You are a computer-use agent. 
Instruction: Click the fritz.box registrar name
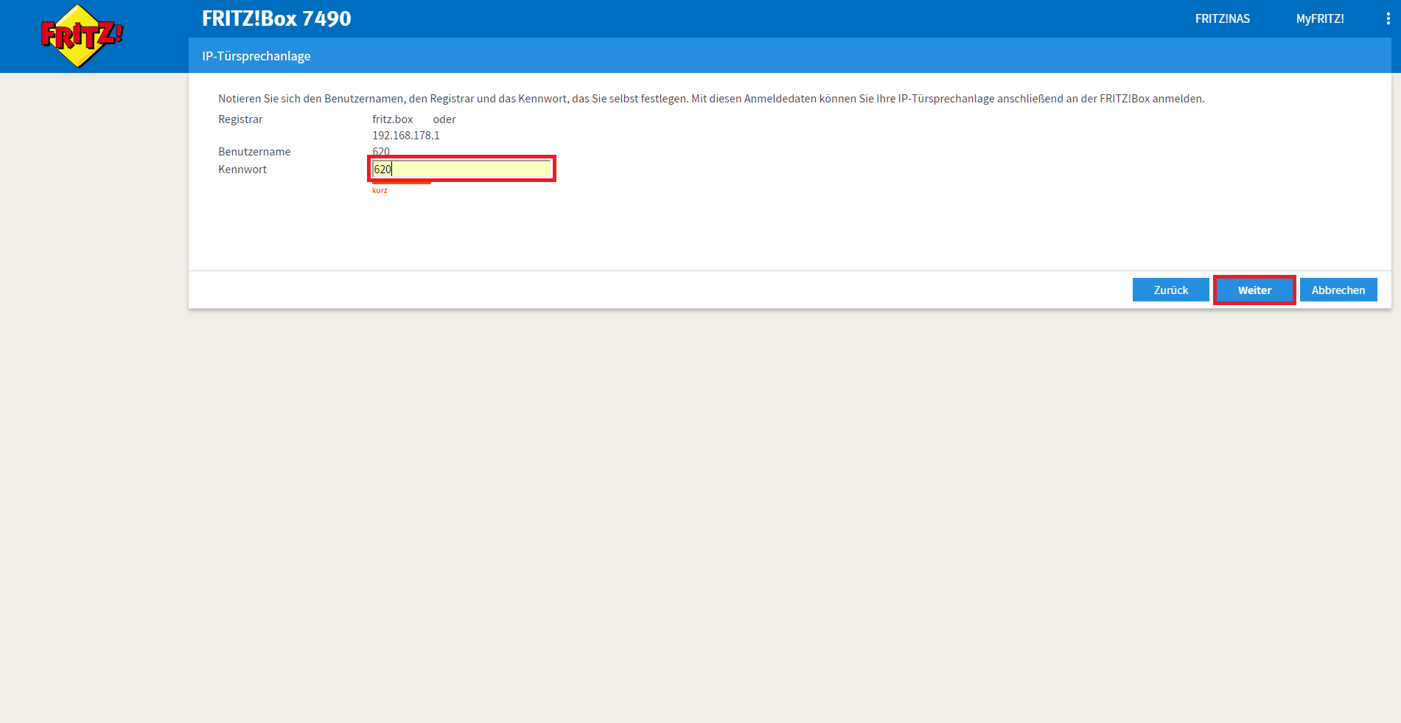392,119
